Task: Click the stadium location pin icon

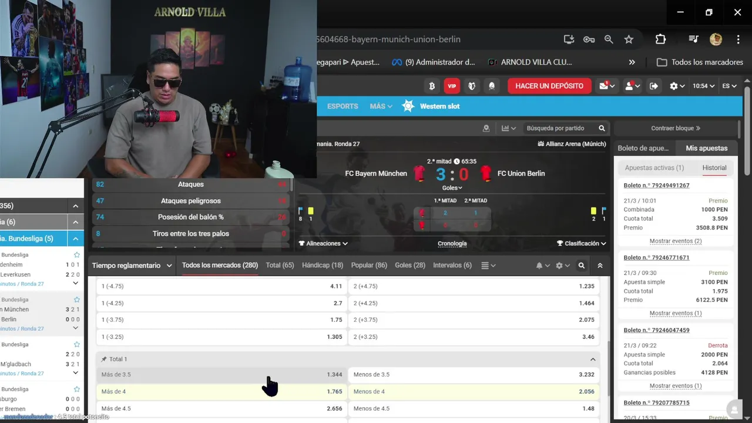Action: point(486,128)
